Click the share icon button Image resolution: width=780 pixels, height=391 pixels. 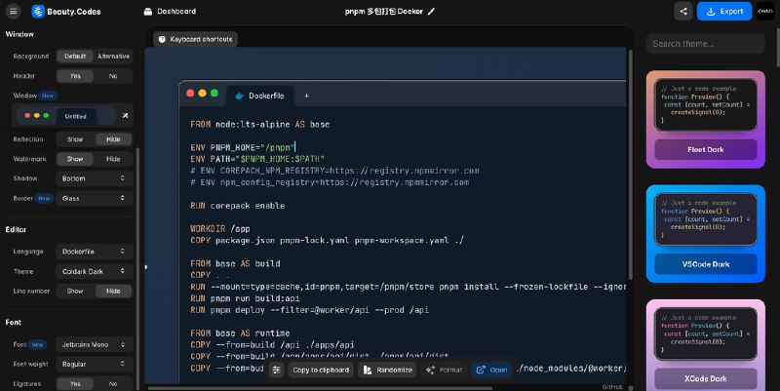click(683, 12)
